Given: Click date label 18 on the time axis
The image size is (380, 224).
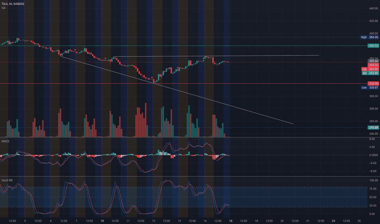Looking at the screenshot, I should 230,221.
